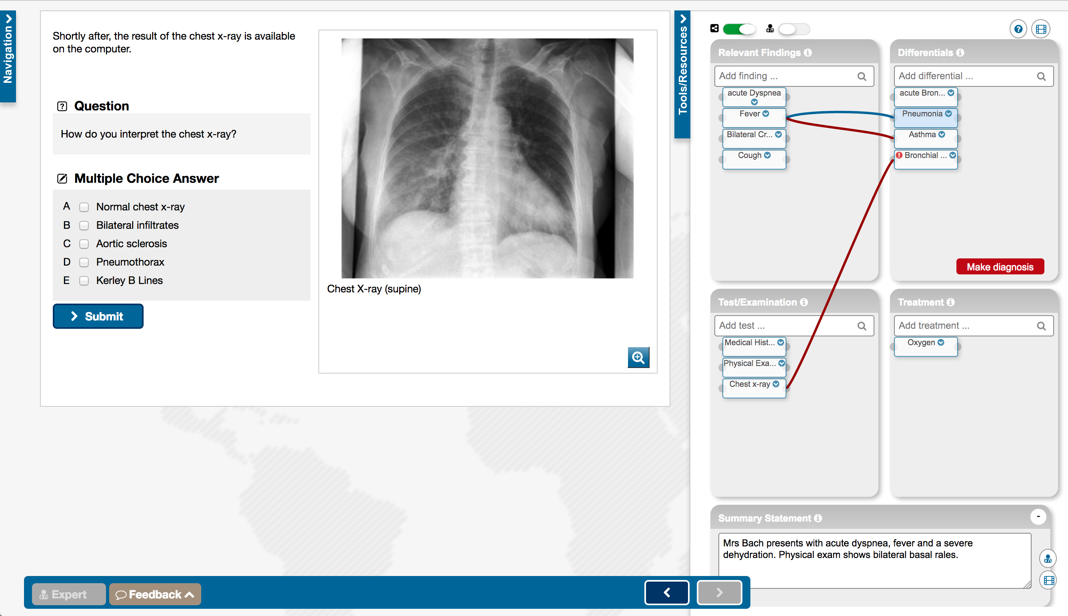
Task: Click the Treatment info icon
Action: tap(950, 302)
